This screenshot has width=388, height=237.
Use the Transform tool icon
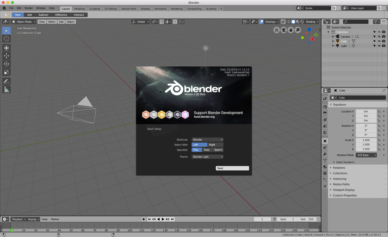coord(6,48)
